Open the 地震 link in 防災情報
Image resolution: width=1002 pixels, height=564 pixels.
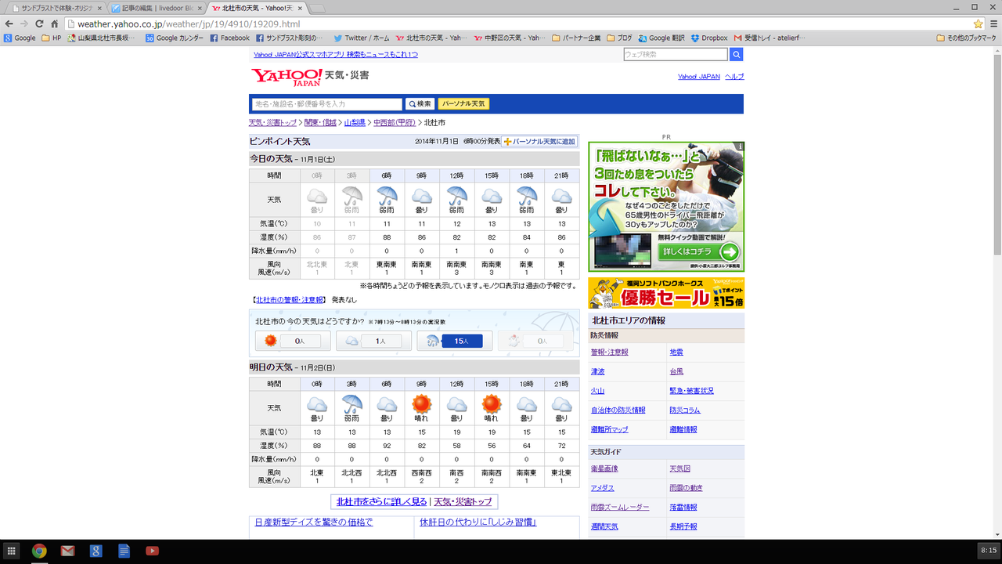click(676, 352)
